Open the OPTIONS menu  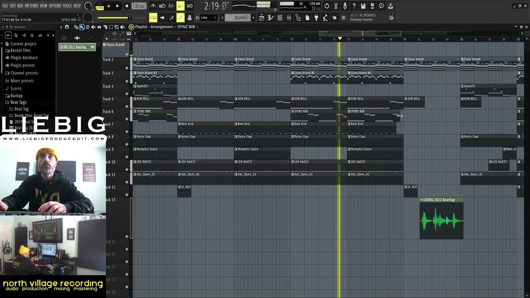[x=55, y=6]
